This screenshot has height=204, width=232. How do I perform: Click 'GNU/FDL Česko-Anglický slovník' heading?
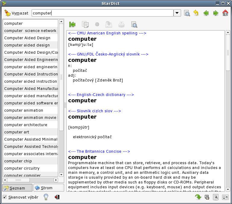[108, 54]
